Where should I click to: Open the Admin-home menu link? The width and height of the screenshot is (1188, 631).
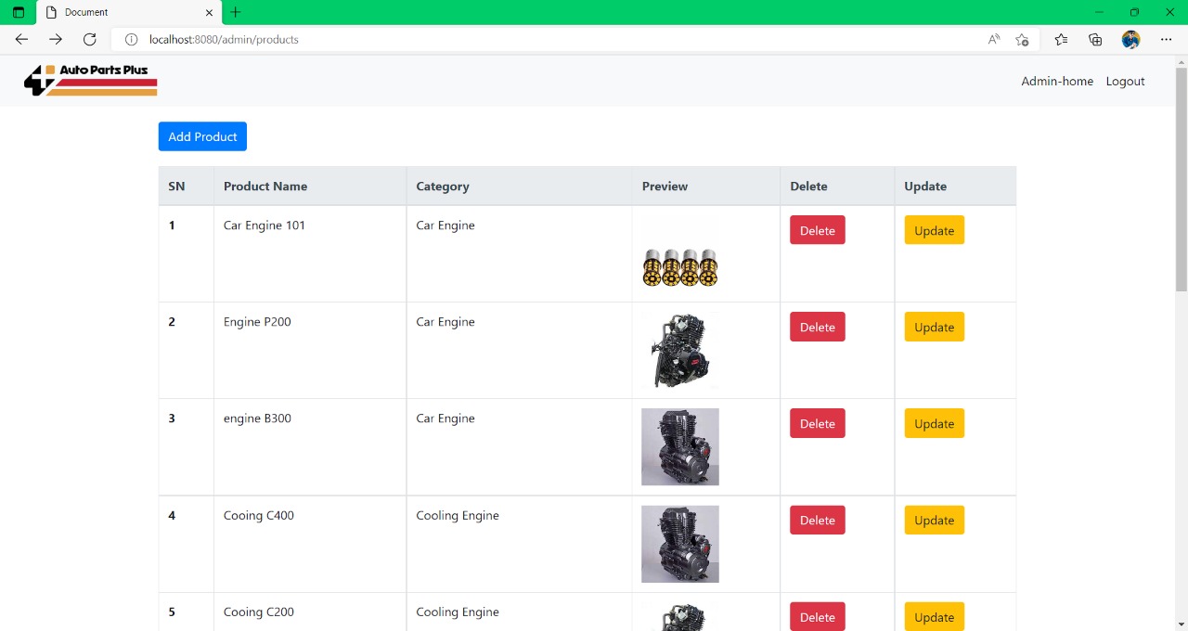pyautogui.click(x=1057, y=81)
